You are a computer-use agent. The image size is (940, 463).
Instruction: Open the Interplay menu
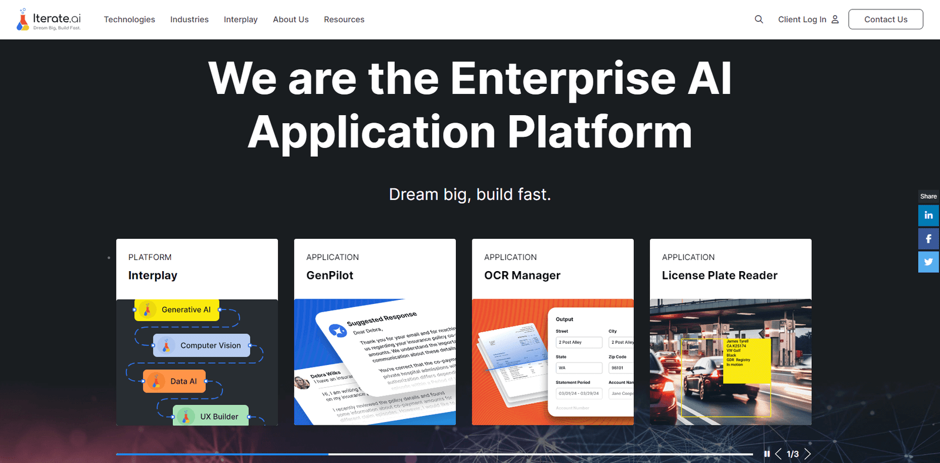[240, 19]
